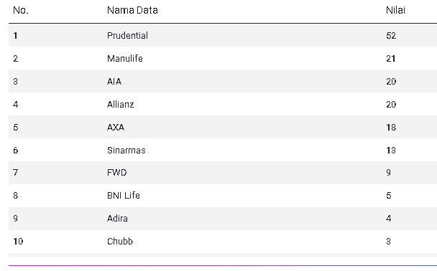The height and width of the screenshot is (271, 437).
Task: Select the value 18 in AXA row
Action: pos(391,128)
